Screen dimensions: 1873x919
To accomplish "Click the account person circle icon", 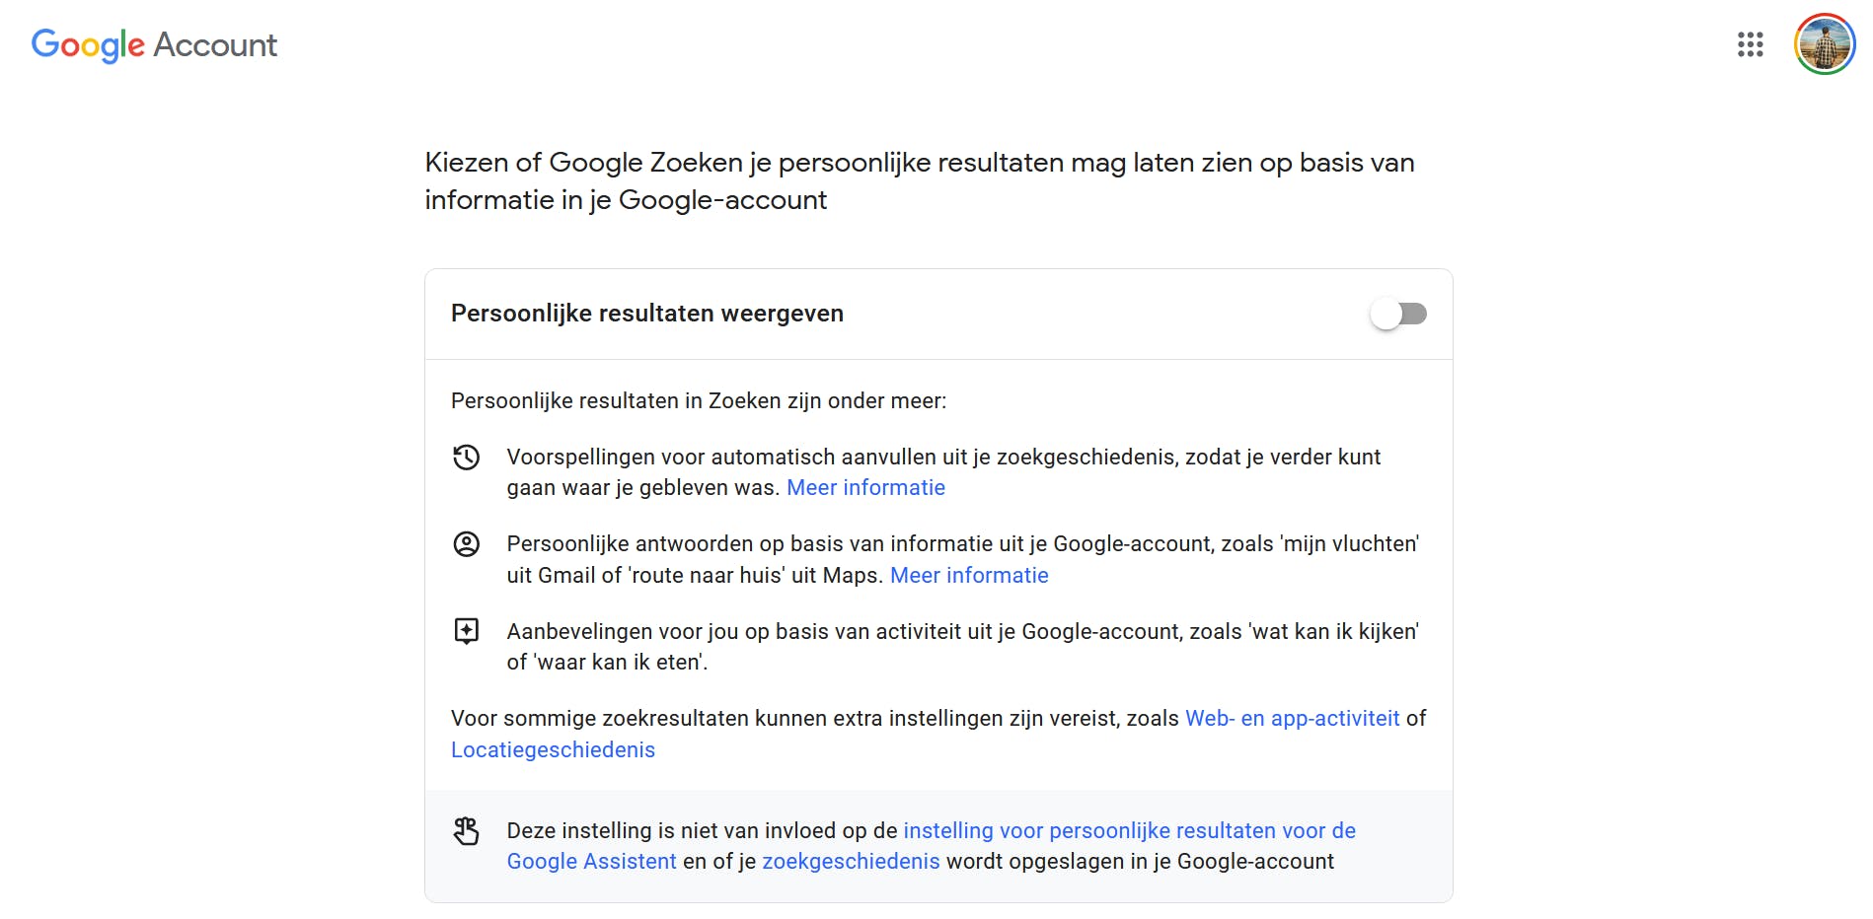I will click(466, 544).
